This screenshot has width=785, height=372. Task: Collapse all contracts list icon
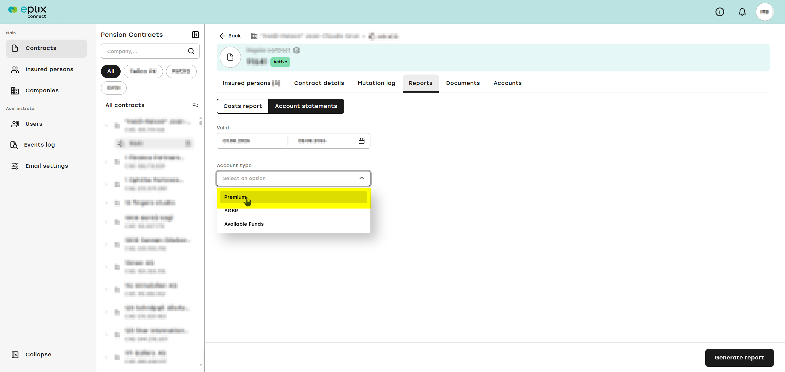click(x=195, y=105)
